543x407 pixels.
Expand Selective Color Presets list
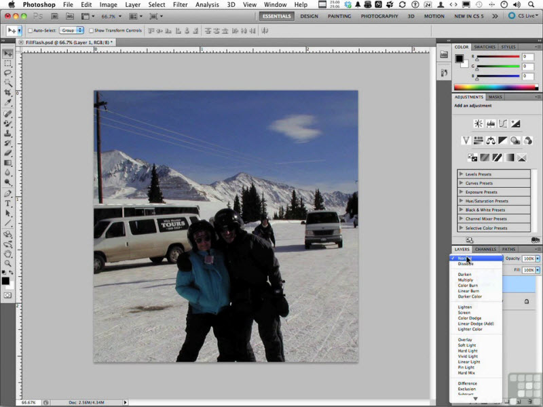pos(462,228)
